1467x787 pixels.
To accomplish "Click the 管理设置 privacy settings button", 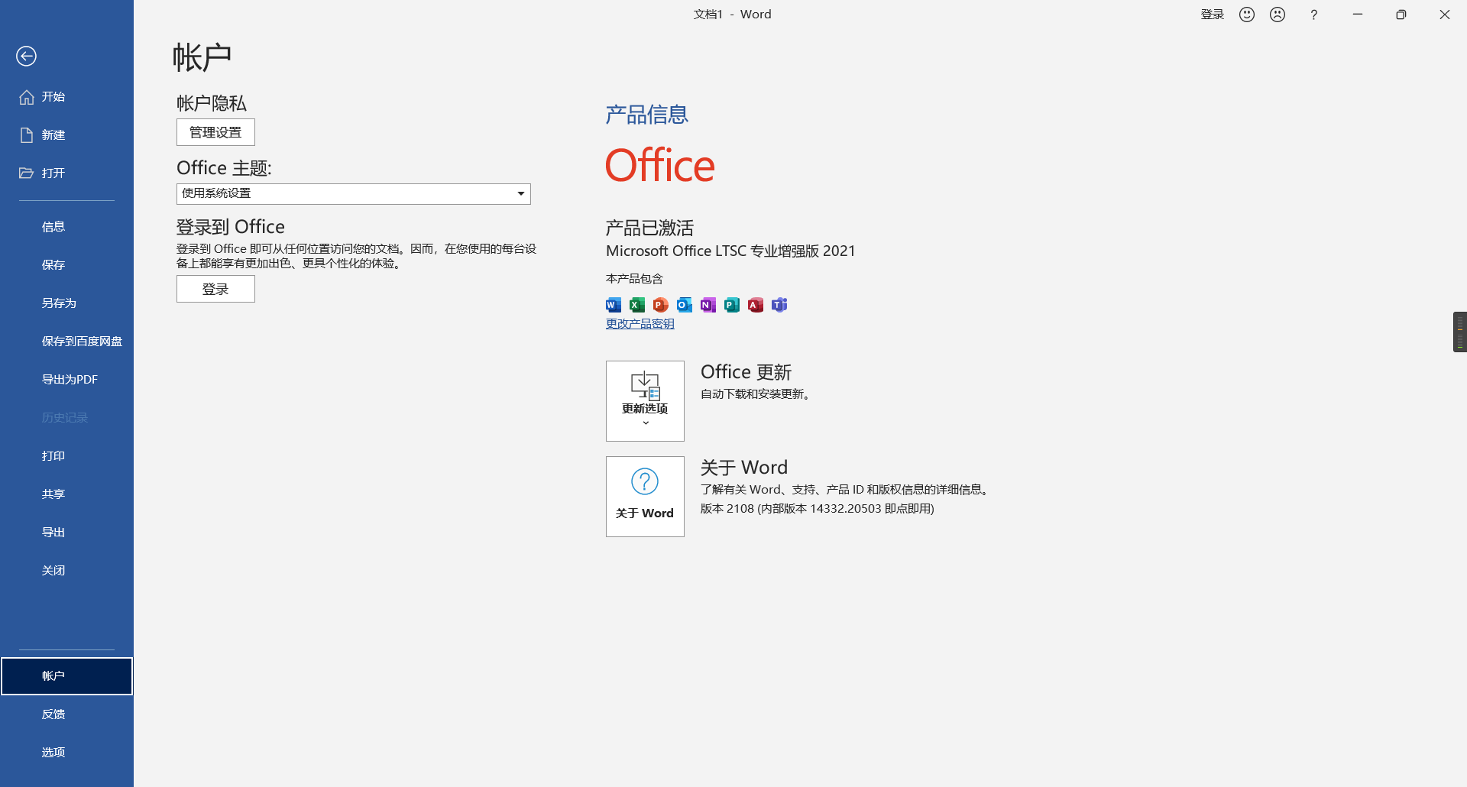I will click(215, 132).
